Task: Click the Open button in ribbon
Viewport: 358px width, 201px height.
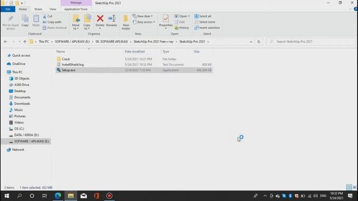Action: click(x=182, y=16)
